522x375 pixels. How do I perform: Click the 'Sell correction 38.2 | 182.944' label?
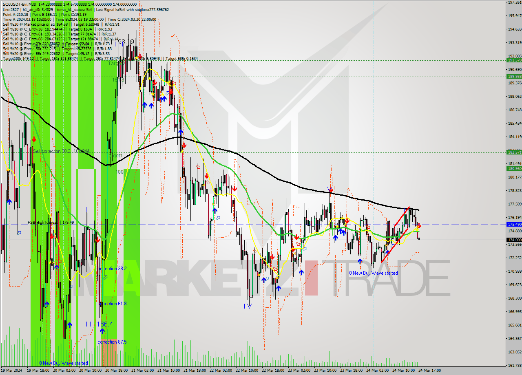click(61, 151)
